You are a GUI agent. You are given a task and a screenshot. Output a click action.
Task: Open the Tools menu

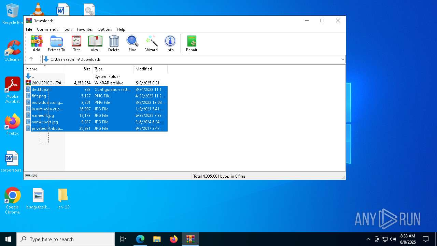pos(67,29)
